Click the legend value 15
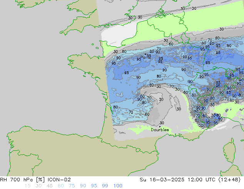The image size is (244, 189). [x=28, y=186]
